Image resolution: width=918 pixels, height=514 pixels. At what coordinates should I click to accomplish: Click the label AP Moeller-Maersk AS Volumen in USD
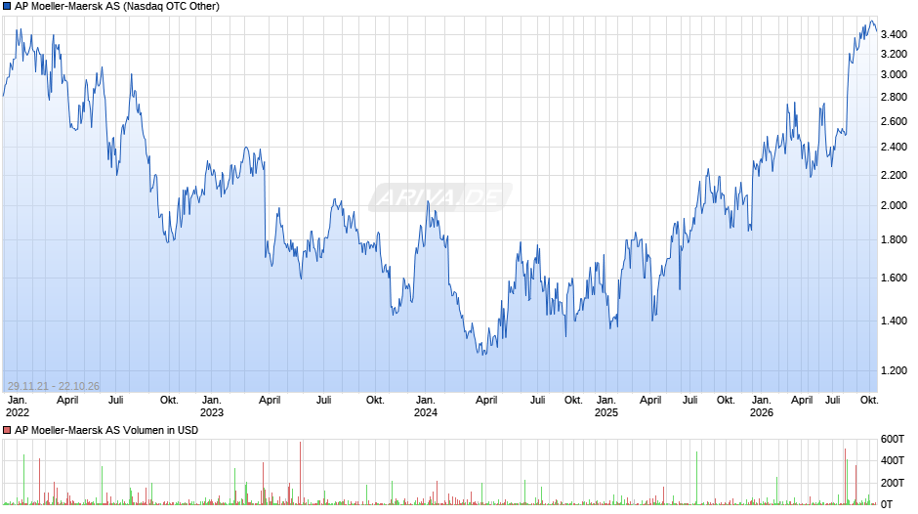(x=106, y=430)
